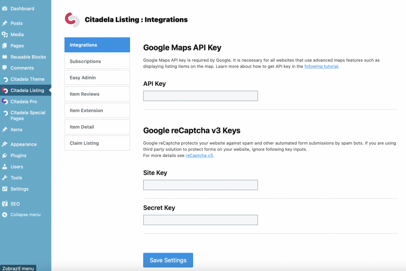Focus the Site Key input field
406x271 pixels.
click(x=200, y=185)
